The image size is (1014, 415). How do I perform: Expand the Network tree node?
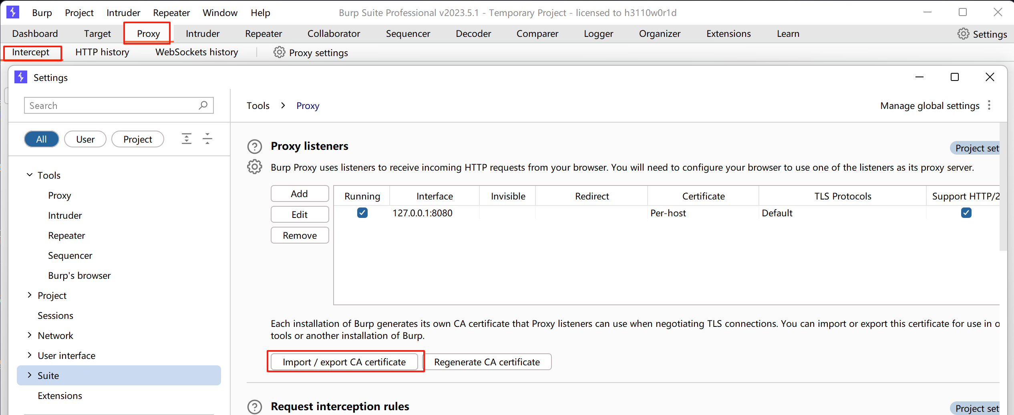30,335
